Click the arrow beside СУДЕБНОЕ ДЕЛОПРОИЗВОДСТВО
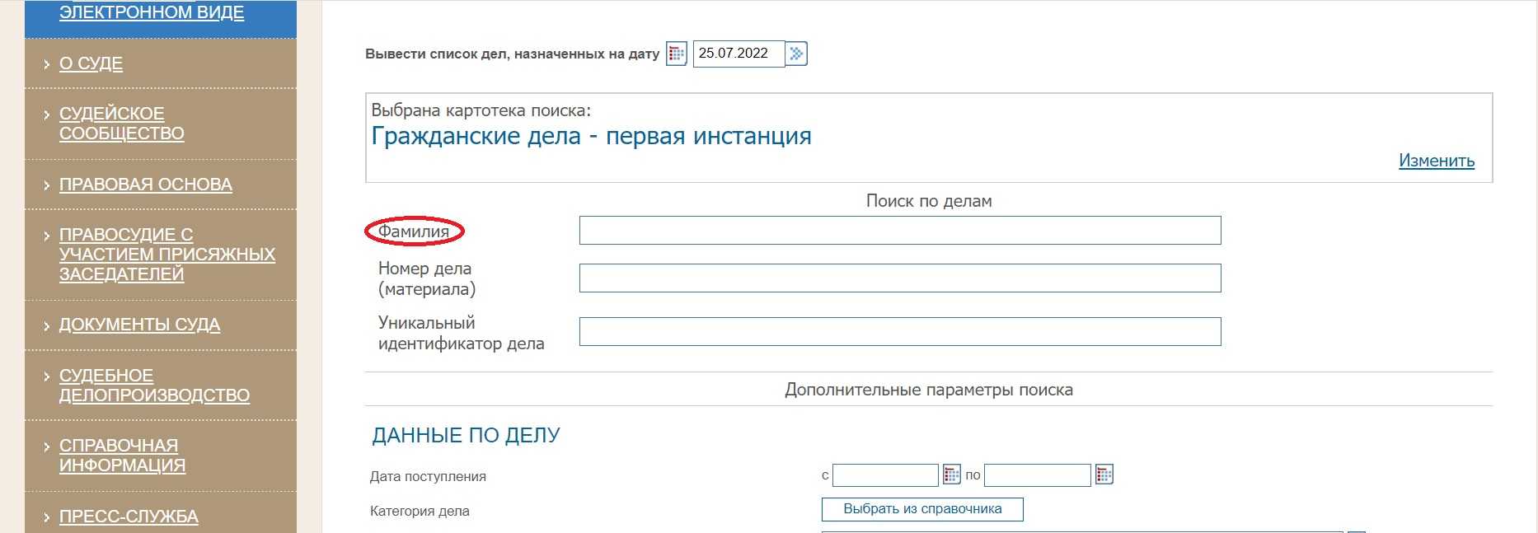 47,376
